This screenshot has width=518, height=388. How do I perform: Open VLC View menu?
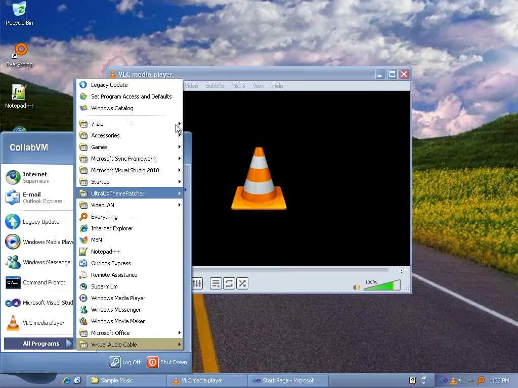point(258,86)
